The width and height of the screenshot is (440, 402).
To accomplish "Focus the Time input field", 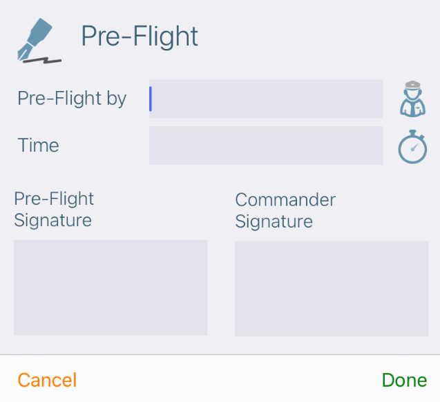I will (266, 145).
